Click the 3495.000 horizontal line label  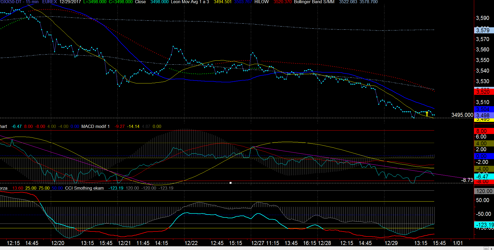462,115
